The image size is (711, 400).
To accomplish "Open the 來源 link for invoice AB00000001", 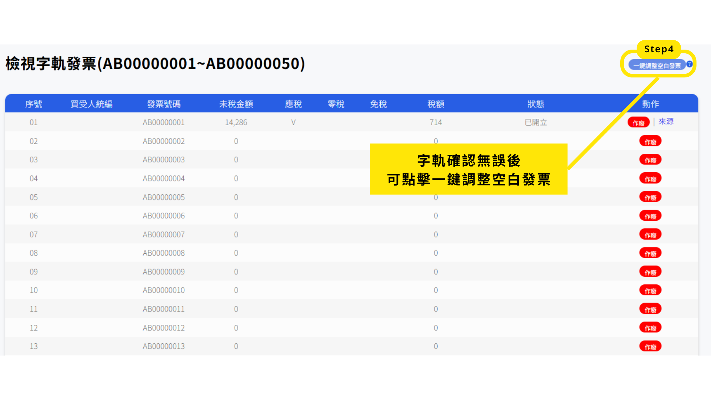I will point(665,121).
